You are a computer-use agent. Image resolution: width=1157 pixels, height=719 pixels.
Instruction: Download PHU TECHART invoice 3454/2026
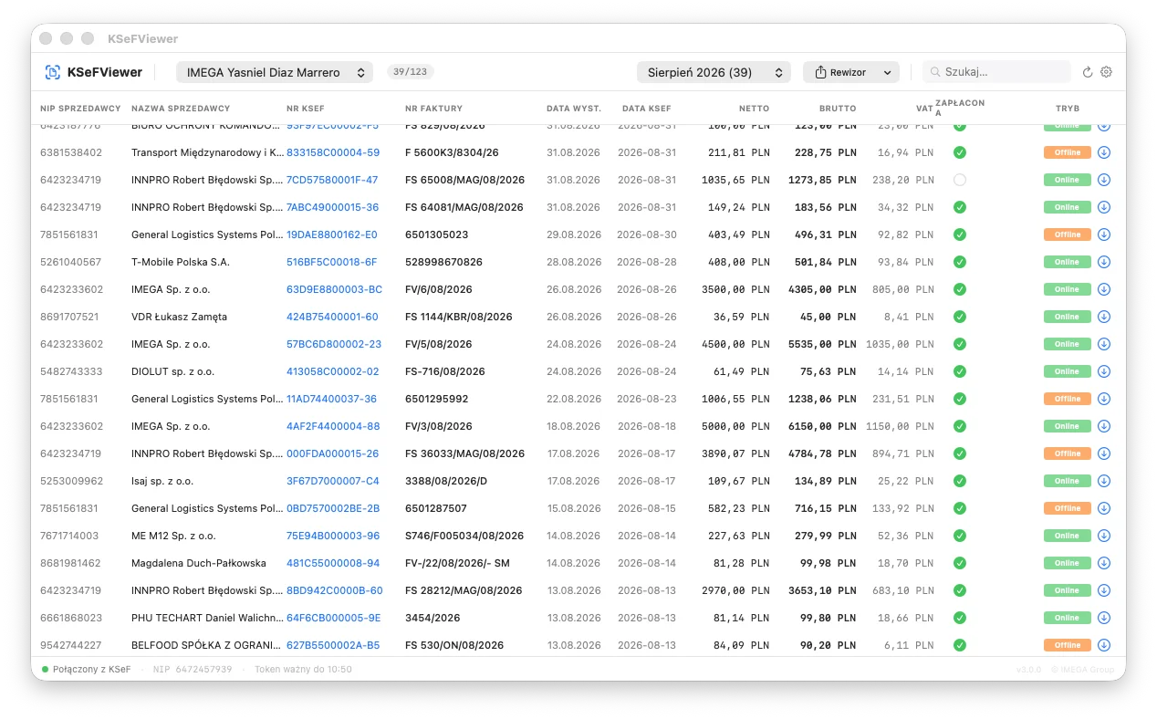point(1104,618)
